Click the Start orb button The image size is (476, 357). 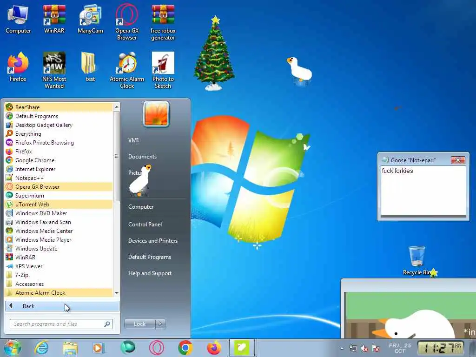tap(12, 348)
